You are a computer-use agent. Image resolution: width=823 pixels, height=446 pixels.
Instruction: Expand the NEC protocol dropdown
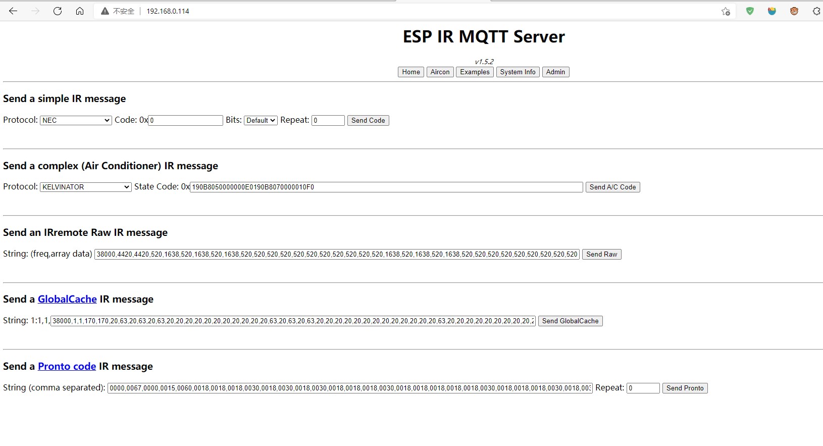(76, 120)
